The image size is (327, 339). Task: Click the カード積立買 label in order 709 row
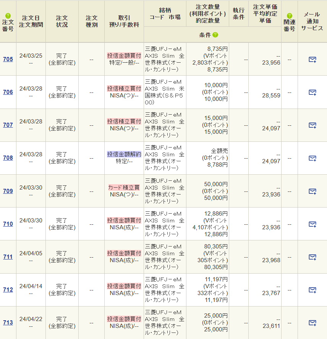click(x=124, y=187)
